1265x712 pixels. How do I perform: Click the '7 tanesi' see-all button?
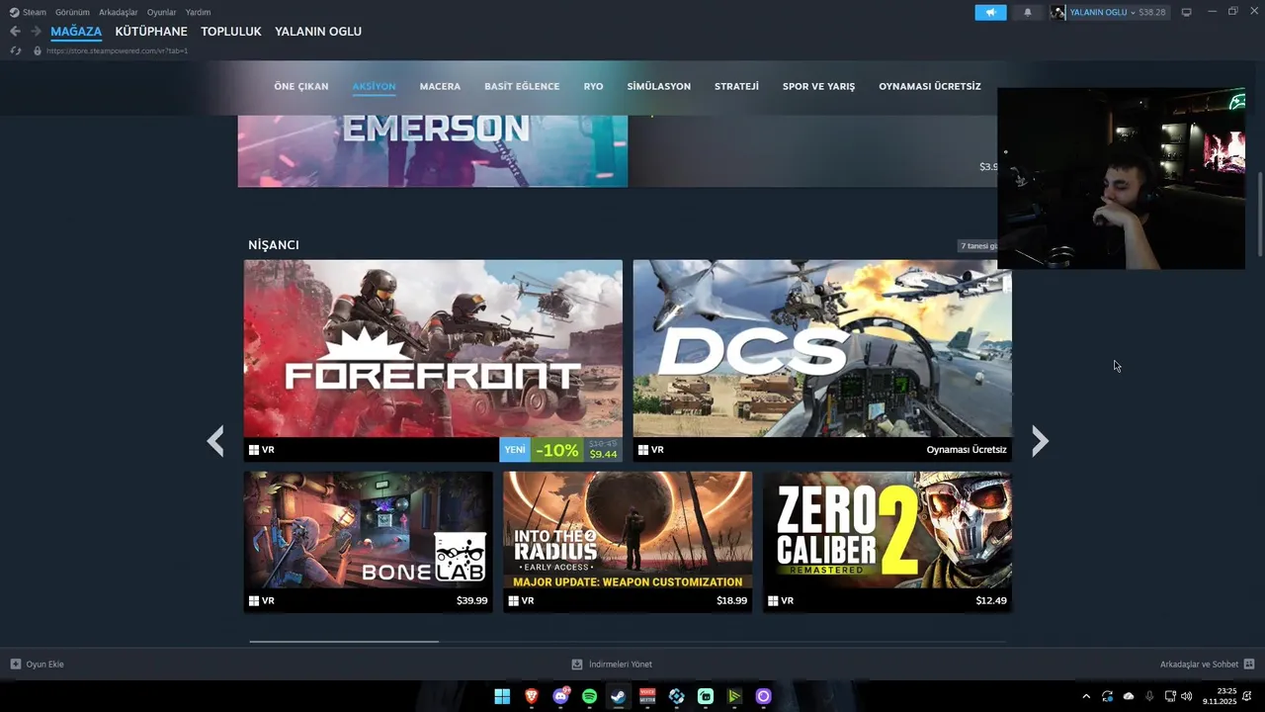977,245
